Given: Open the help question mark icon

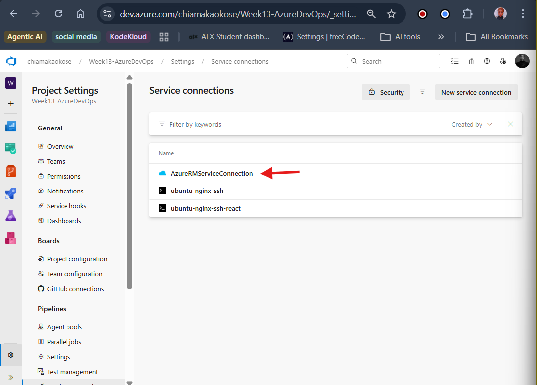Looking at the screenshot, I should pos(487,61).
